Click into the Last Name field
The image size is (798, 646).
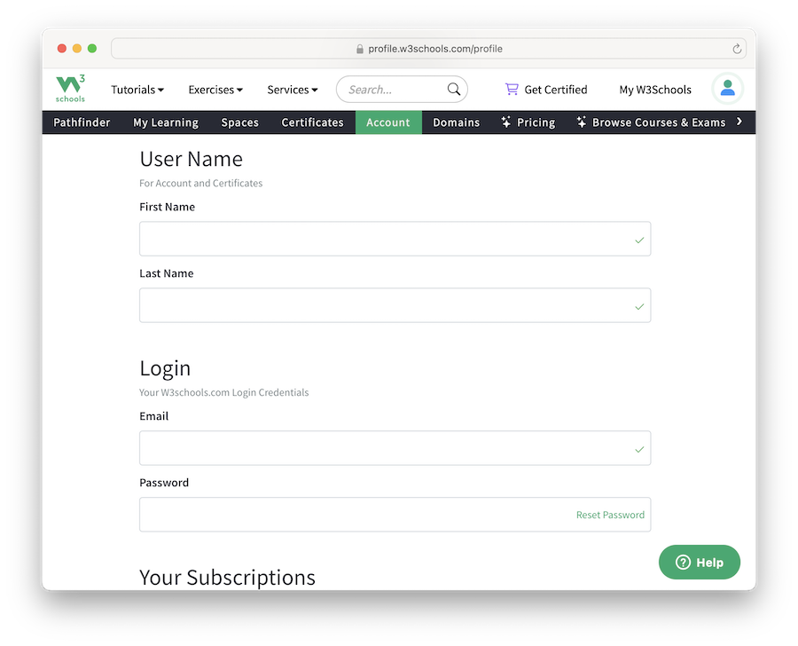[395, 305]
